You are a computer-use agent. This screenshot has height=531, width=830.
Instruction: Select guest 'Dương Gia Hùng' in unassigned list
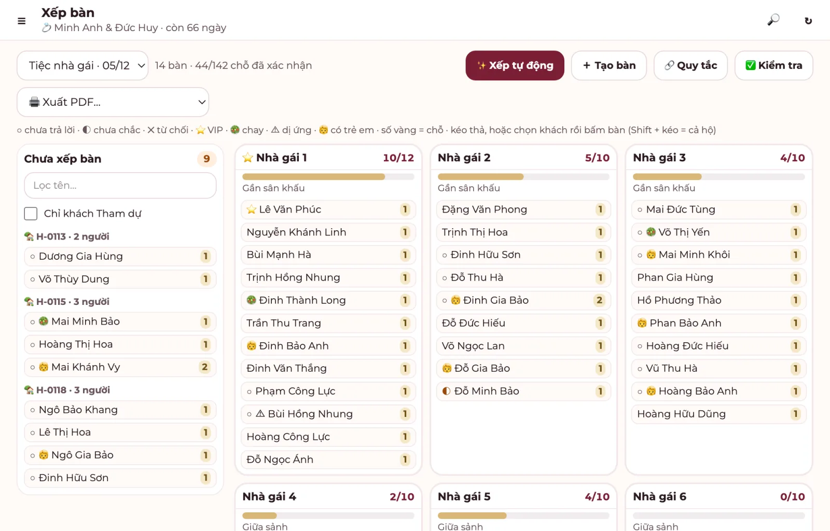pos(120,256)
